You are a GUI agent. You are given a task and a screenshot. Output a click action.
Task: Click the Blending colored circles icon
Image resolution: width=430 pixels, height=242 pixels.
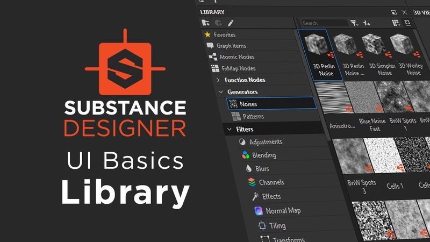click(246, 155)
